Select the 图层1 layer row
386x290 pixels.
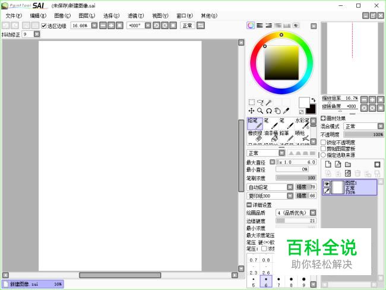[349, 187]
